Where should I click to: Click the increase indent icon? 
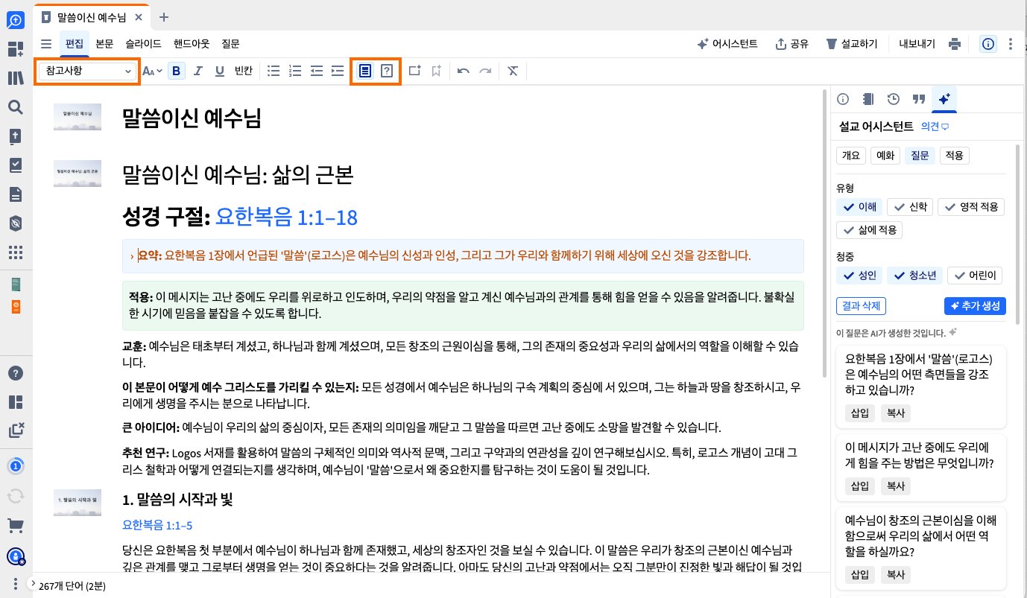(x=338, y=71)
